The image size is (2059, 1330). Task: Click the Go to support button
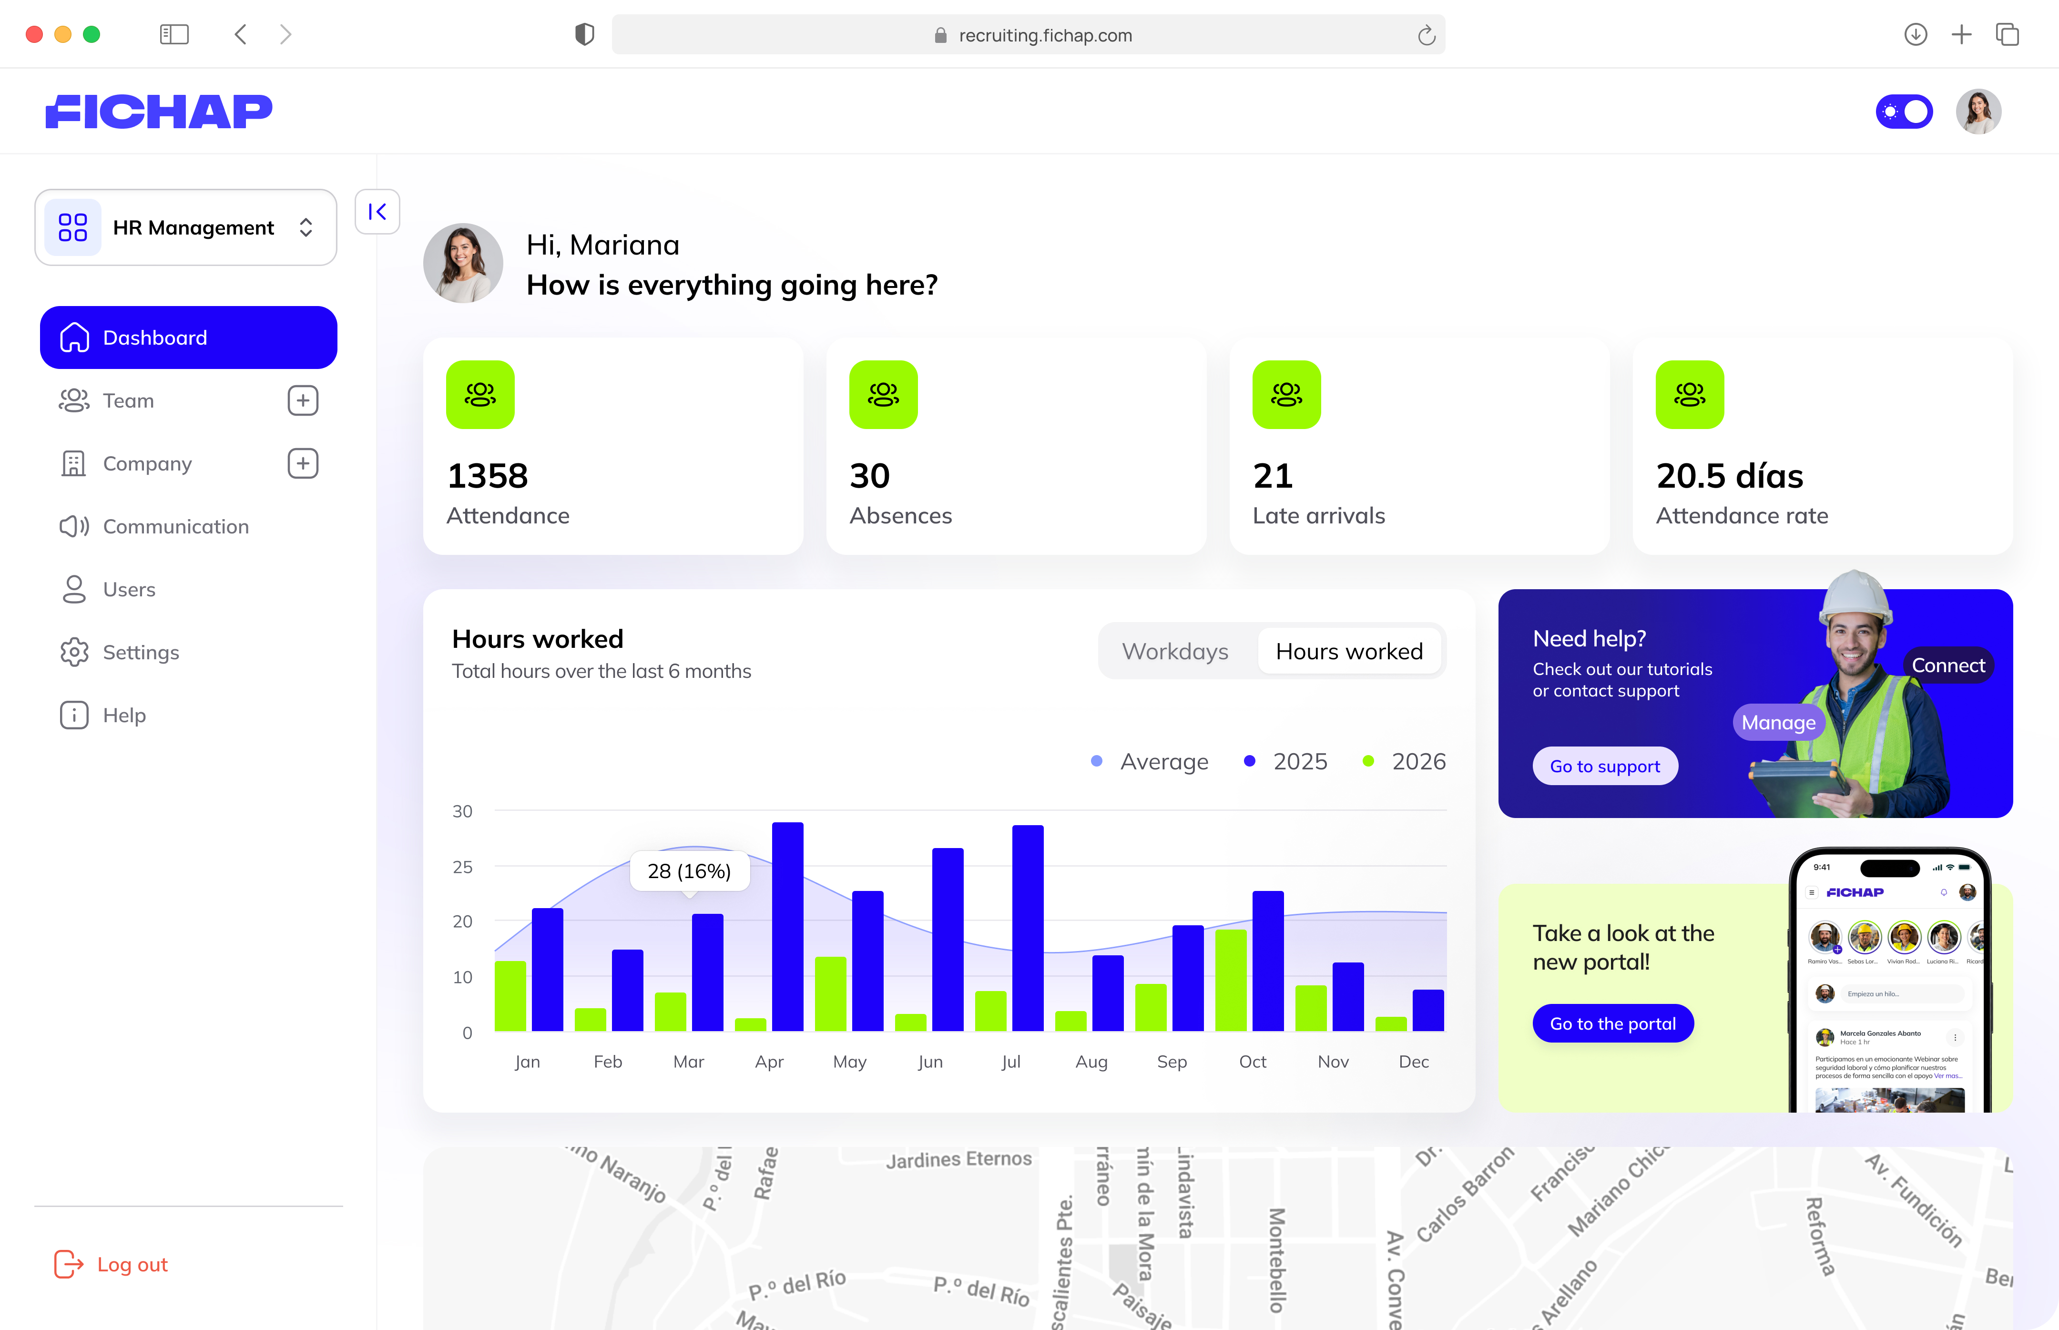[x=1604, y=766]
